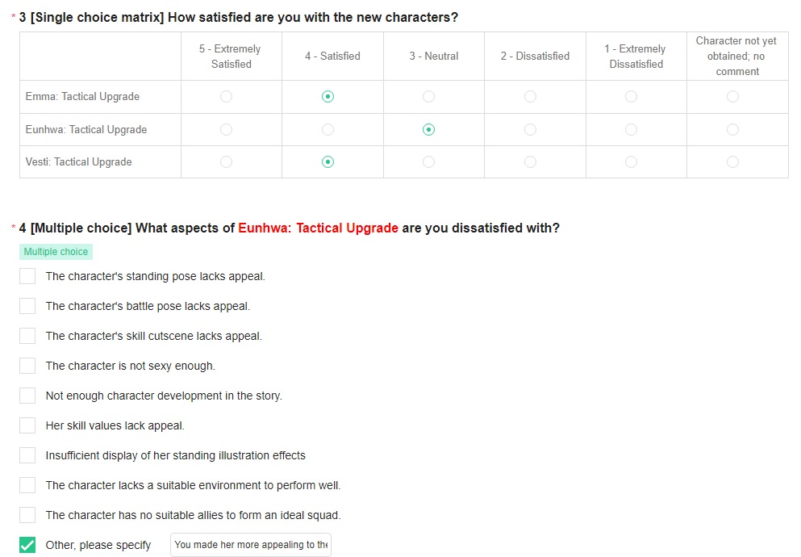Select Satisfied for Eunhwa: Tactical Upgrade

coord(327,130)
